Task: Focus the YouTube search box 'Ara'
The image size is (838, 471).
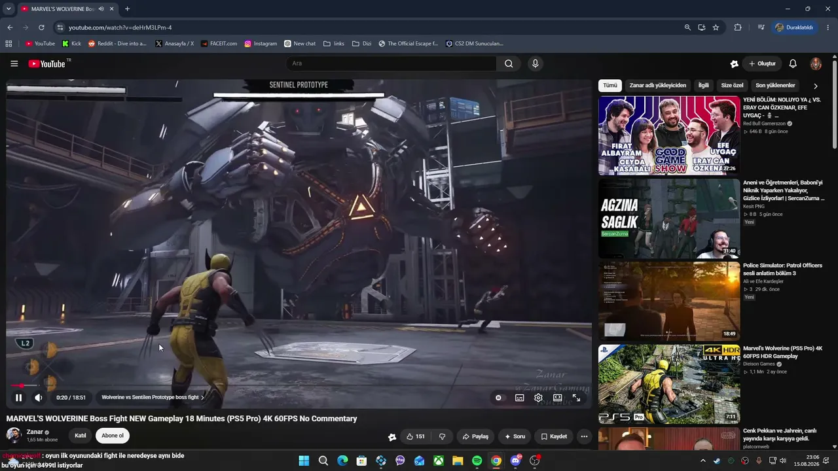Action: point(391,63)
